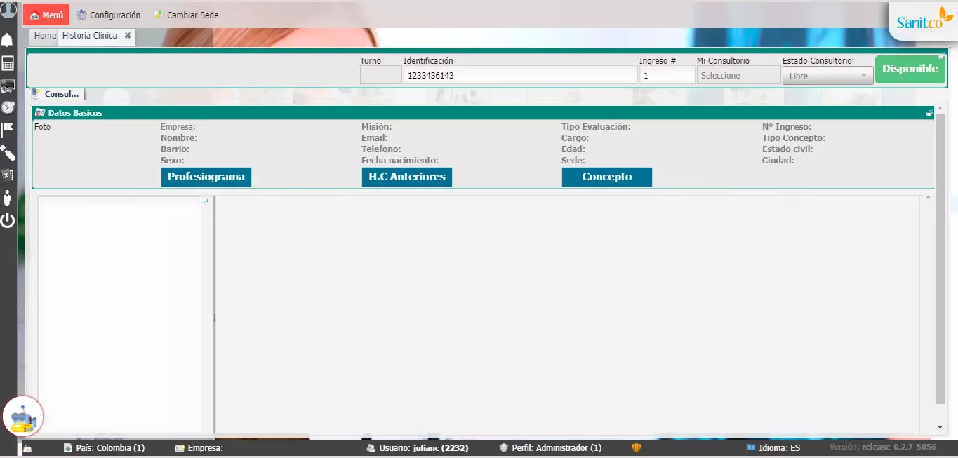Open the user profile avatar icon
Image resolution: width=958 pixels, height=458 pixels.
pyautogui.click(x=8, y=10)
